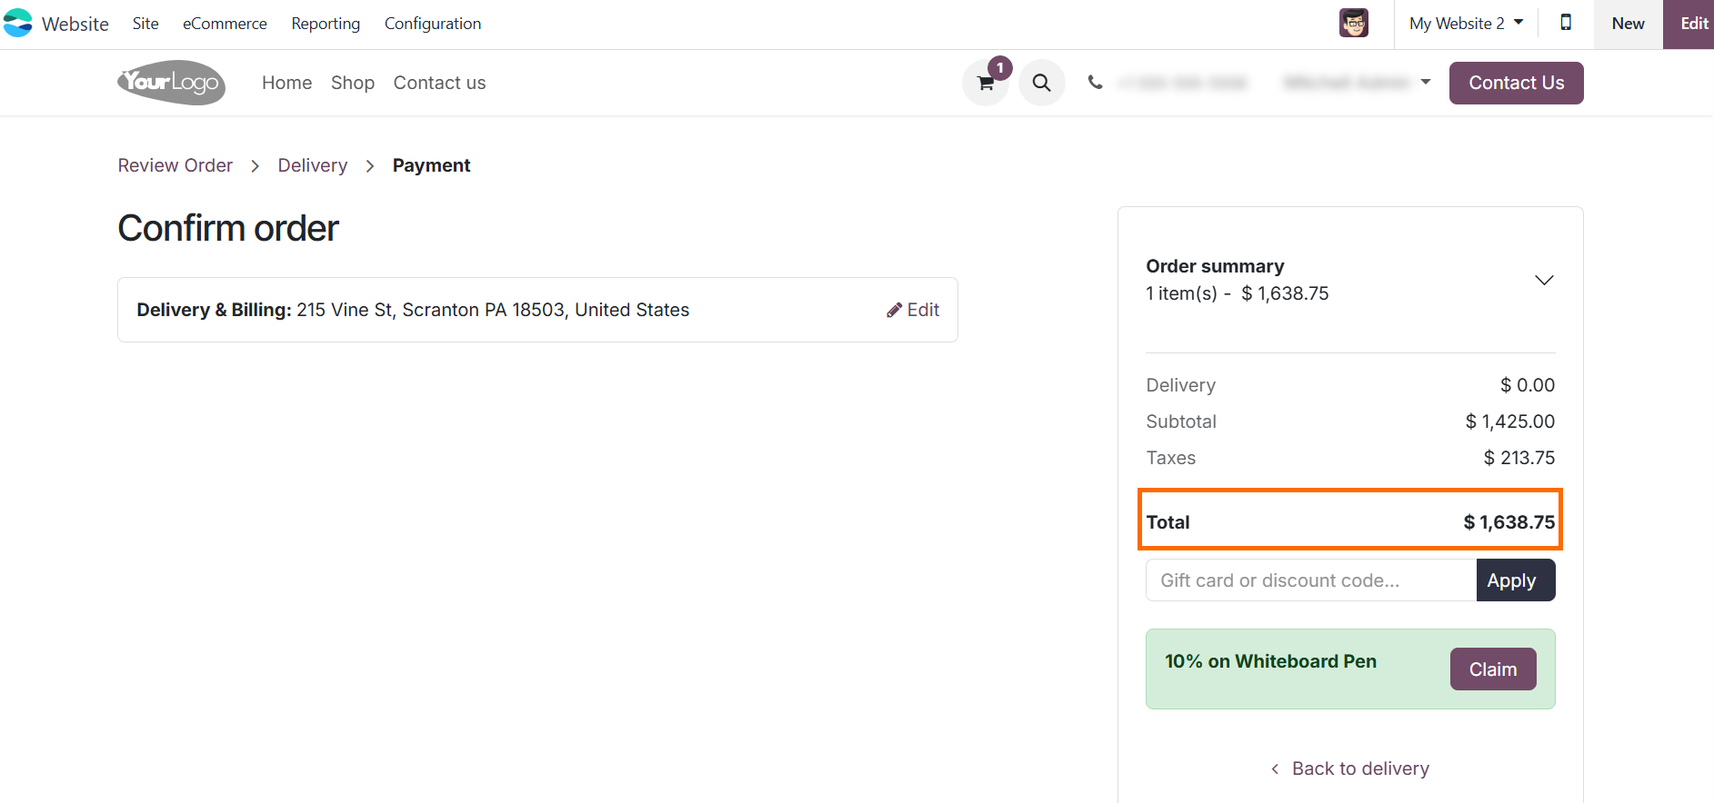Click the search magnifier icon

point(1041,83)
